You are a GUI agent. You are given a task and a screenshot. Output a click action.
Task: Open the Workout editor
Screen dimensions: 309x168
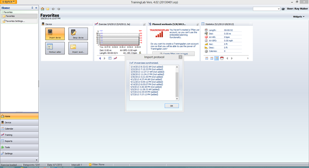click(55, 48)
